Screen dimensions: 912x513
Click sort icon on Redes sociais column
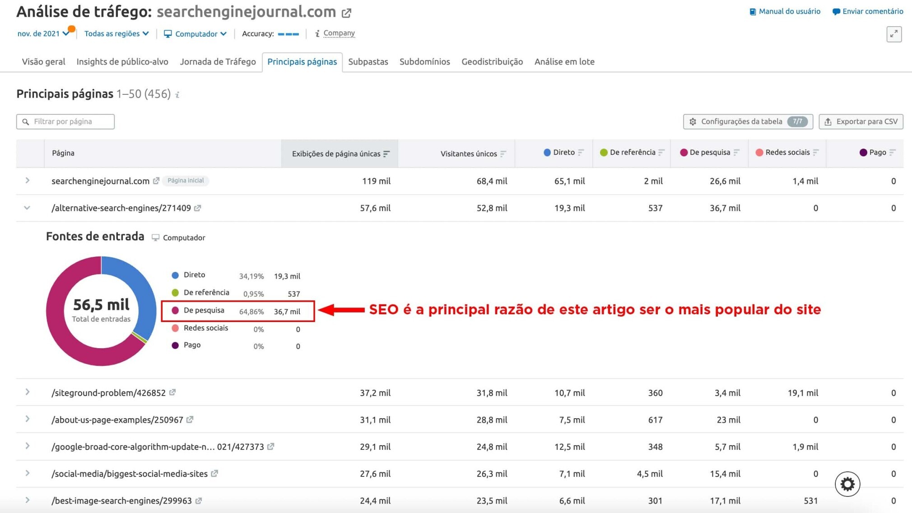(815, 153)
